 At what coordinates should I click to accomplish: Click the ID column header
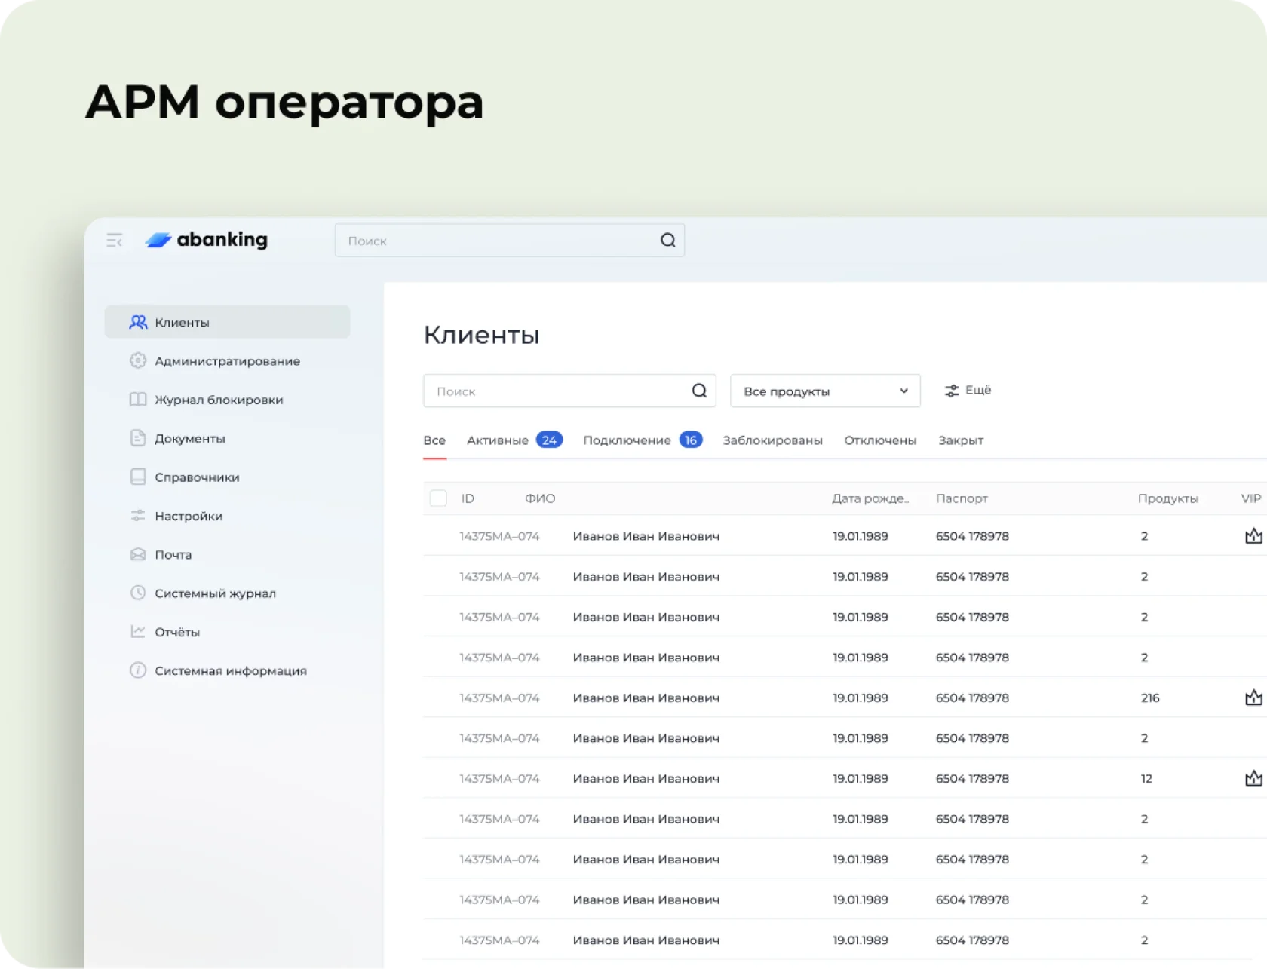468,498
